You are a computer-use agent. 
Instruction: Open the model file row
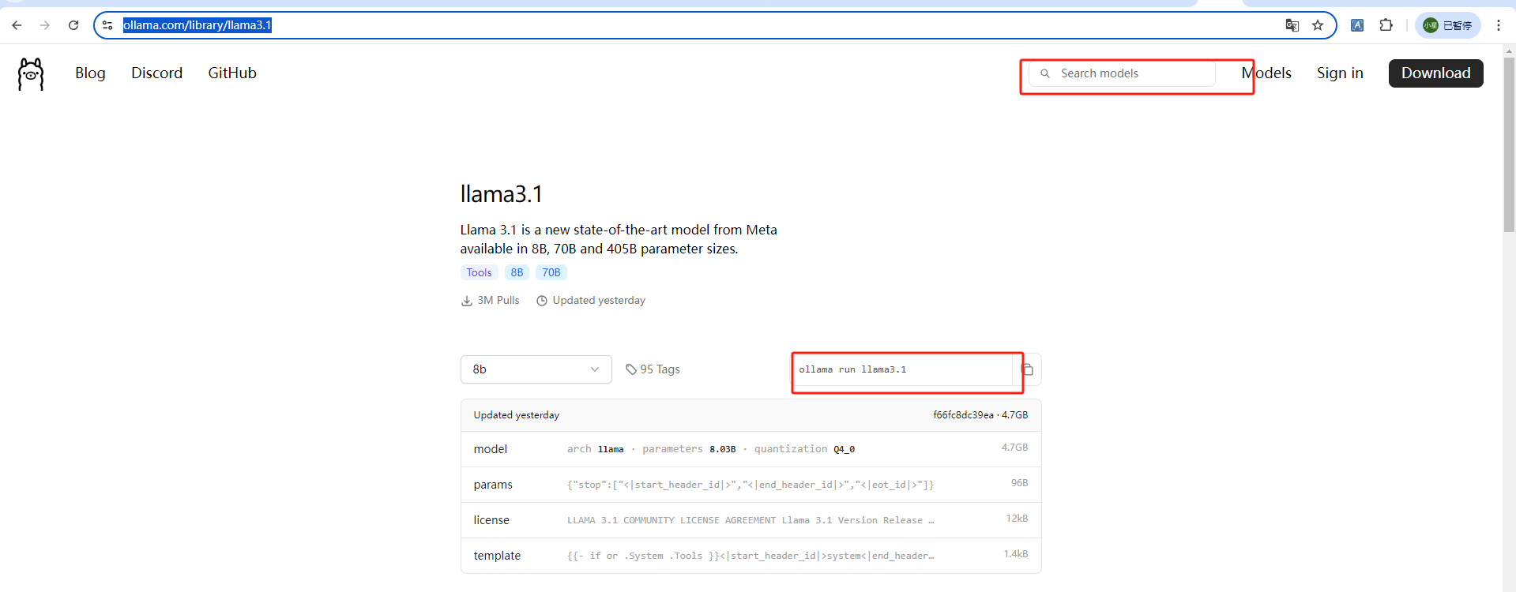tap(750, 449)
